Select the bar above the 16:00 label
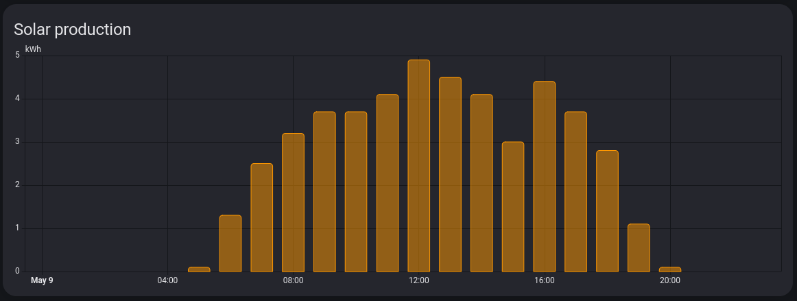 click(x=544, y=176)
